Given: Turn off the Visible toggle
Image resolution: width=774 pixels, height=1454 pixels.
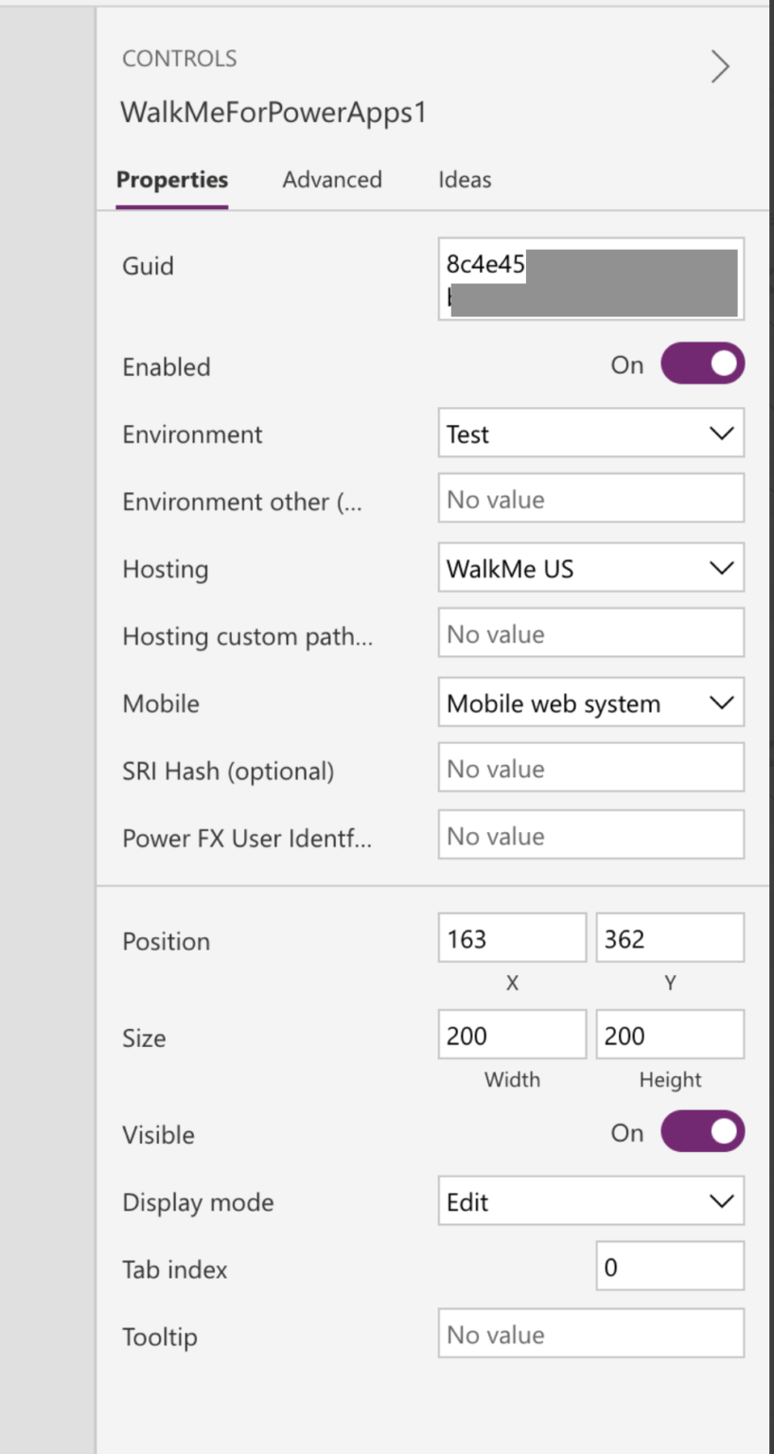Looking at the screenshot, I should tap(702, 1131).
